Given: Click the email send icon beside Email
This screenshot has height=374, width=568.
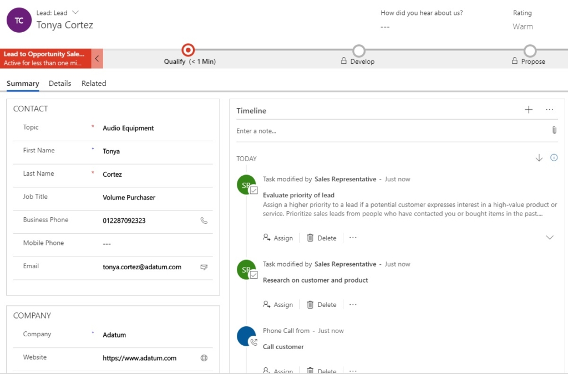Looking at the screenshot, I should [x=204, y=267].
